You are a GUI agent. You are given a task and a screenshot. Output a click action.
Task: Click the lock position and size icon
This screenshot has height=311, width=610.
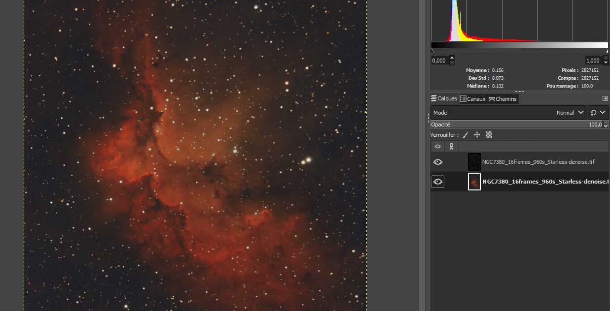tap(477, 135)
